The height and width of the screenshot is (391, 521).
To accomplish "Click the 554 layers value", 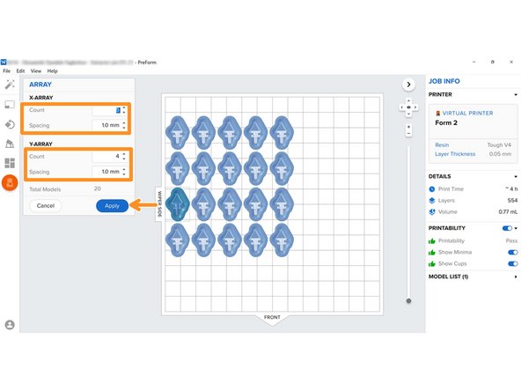I will point(512,201).
